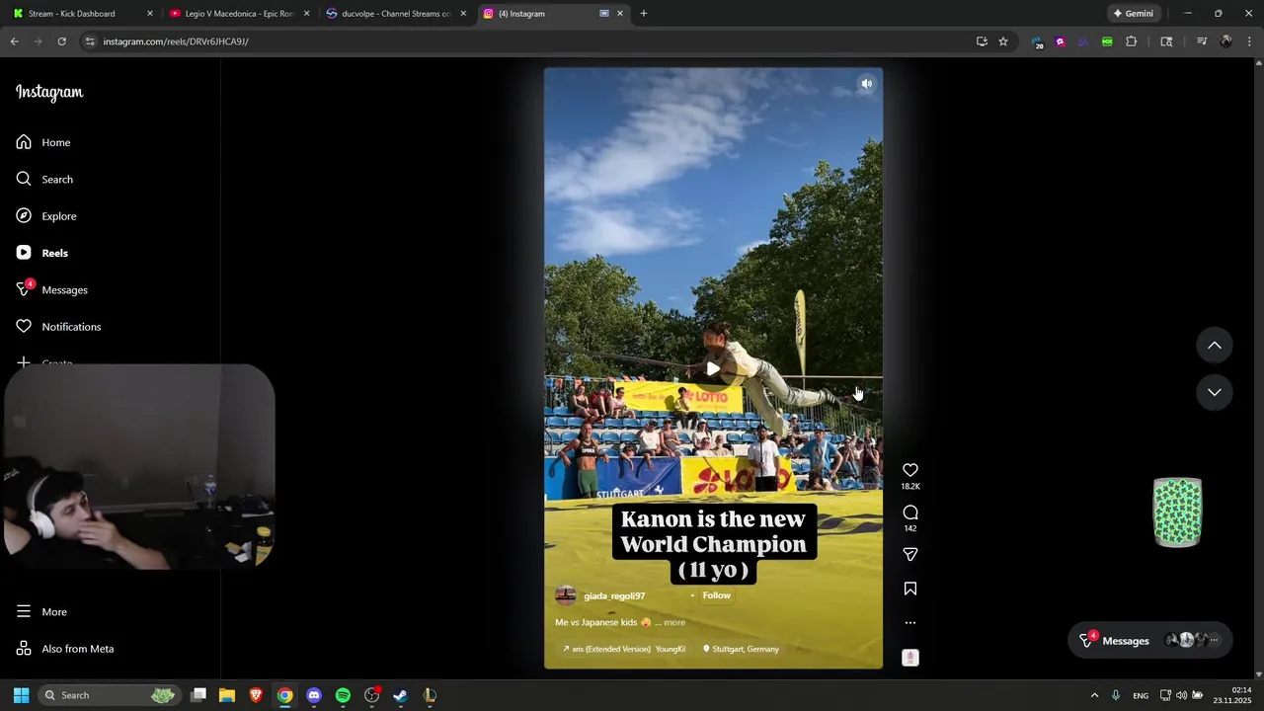The height and width of the screenshot is (711, 1264).
Task: Close the Instagram browser tab
Action: pyautogui.click(x=619, y=14)
